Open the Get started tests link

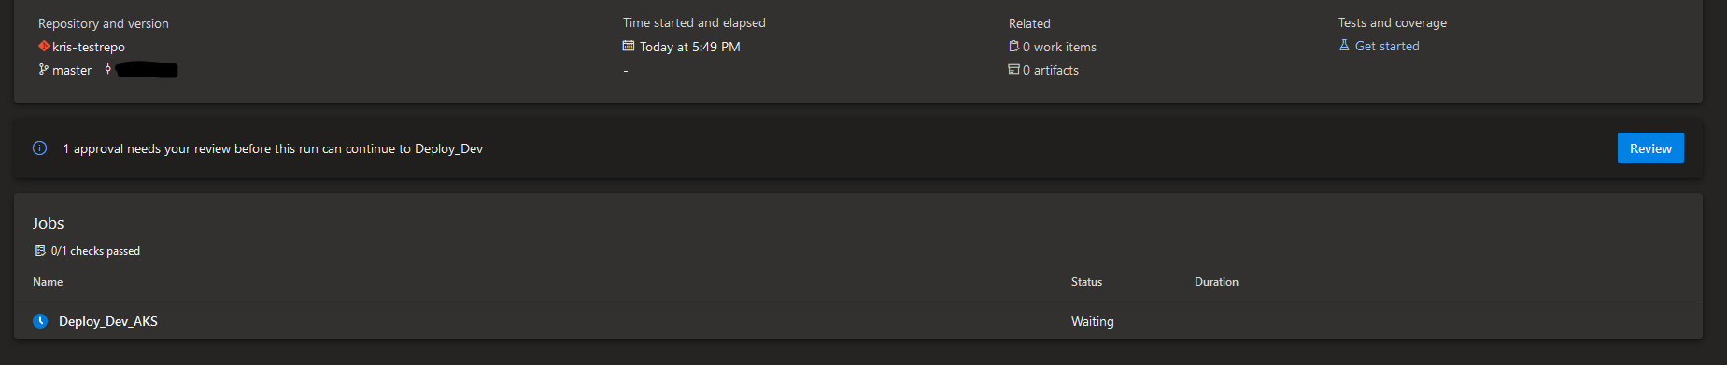[1387, 46]
